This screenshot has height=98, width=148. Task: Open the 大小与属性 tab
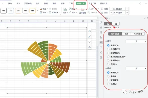(x=138, y=34)
